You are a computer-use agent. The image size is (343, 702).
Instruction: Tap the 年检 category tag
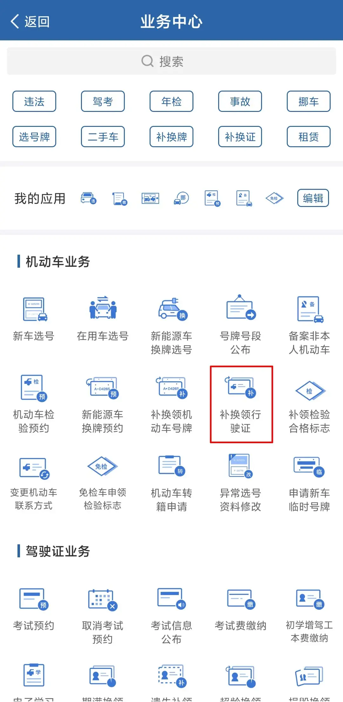171,101
